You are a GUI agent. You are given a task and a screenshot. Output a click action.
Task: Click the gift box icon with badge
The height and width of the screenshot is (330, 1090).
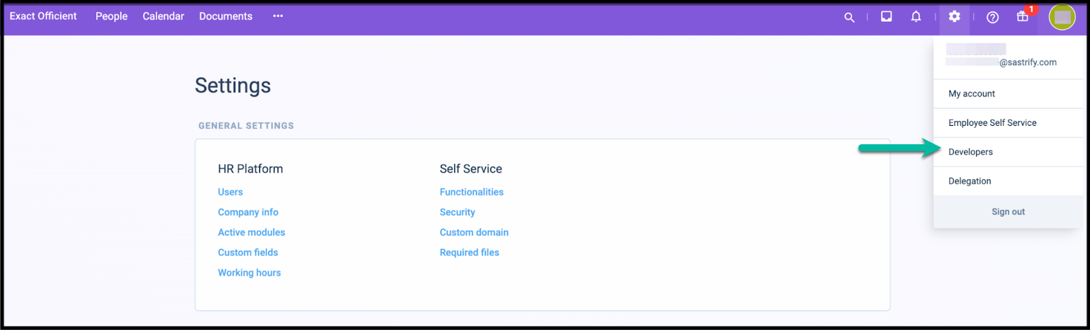pyautogui.click(x=1023, y=16)
